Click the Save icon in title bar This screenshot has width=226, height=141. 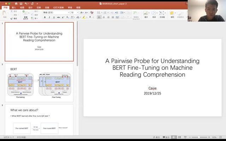pyautogui.click(x=21, y=3)
